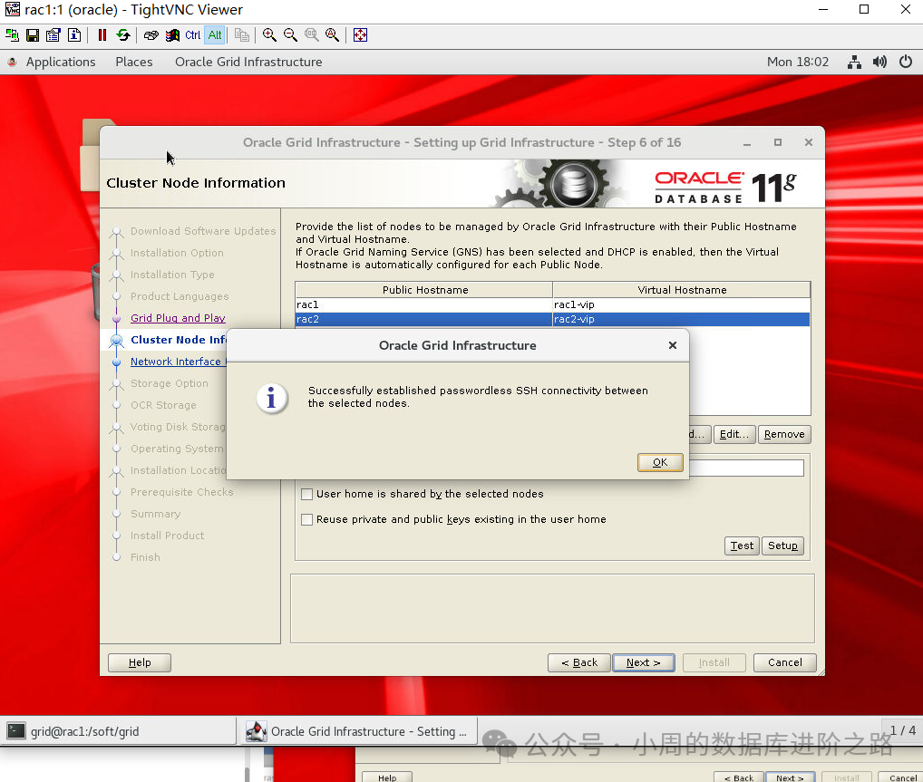Refresh the remote screen

click(123, 35)
